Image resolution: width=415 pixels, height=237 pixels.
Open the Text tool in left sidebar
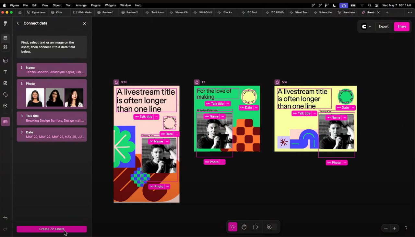5,72
